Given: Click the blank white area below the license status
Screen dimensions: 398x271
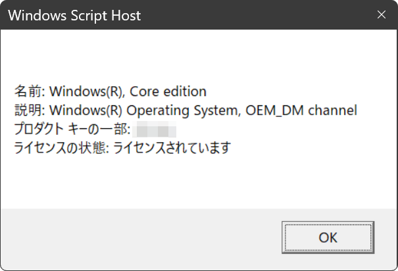Looking at the screenshot, I should coord(197,181).
